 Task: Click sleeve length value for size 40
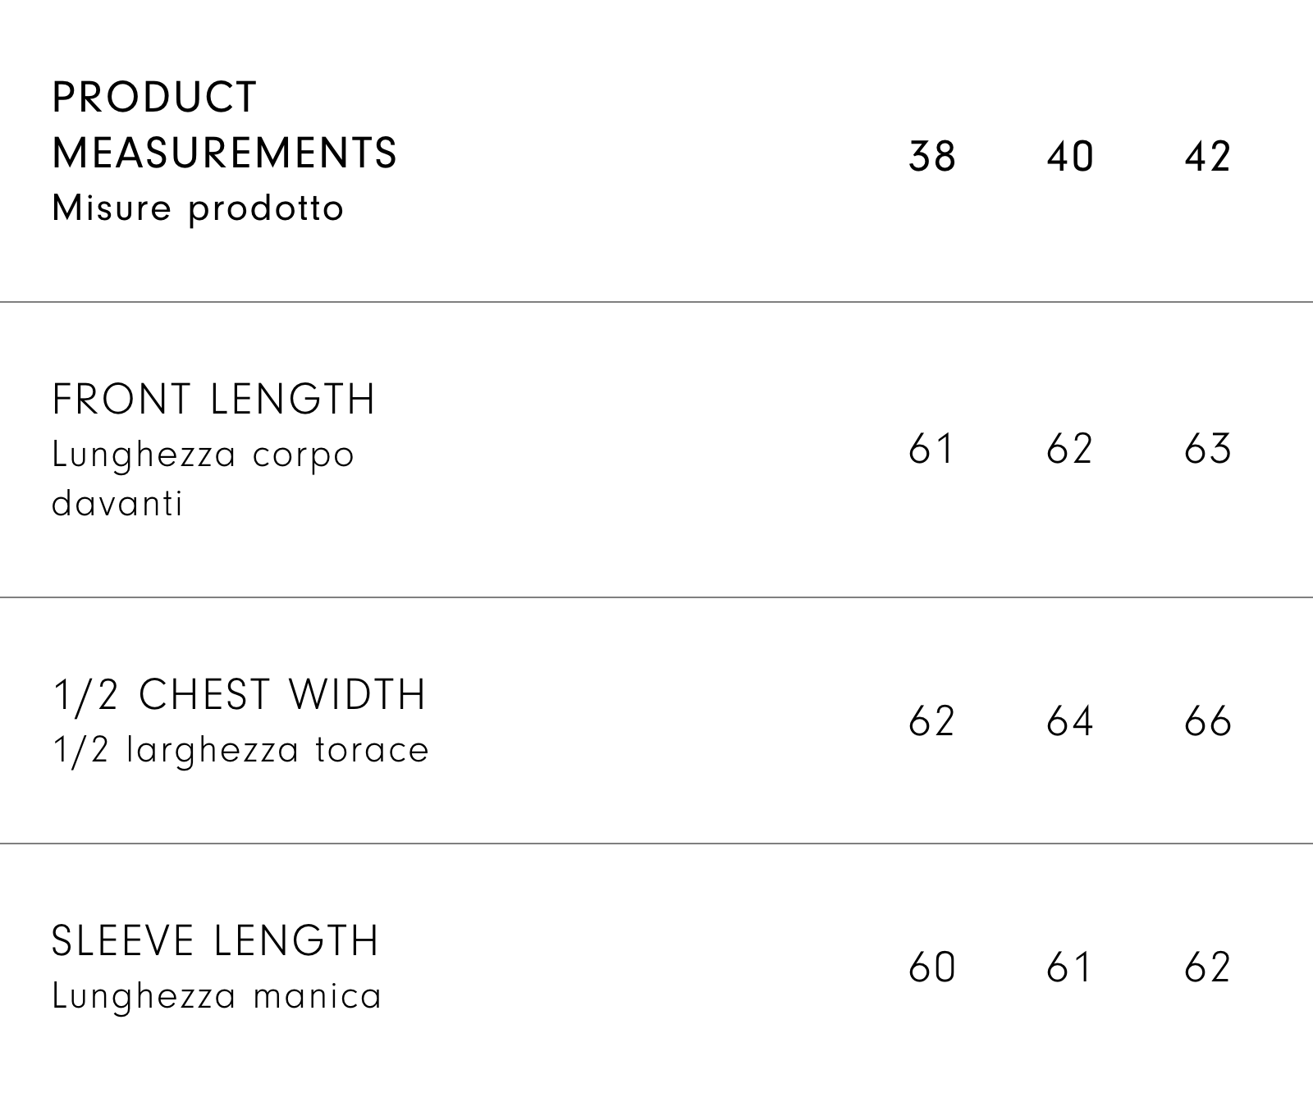[1070, 967]
